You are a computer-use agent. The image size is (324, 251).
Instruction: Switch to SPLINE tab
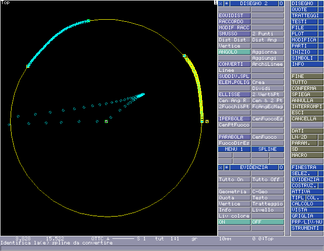tap(268, 149)
